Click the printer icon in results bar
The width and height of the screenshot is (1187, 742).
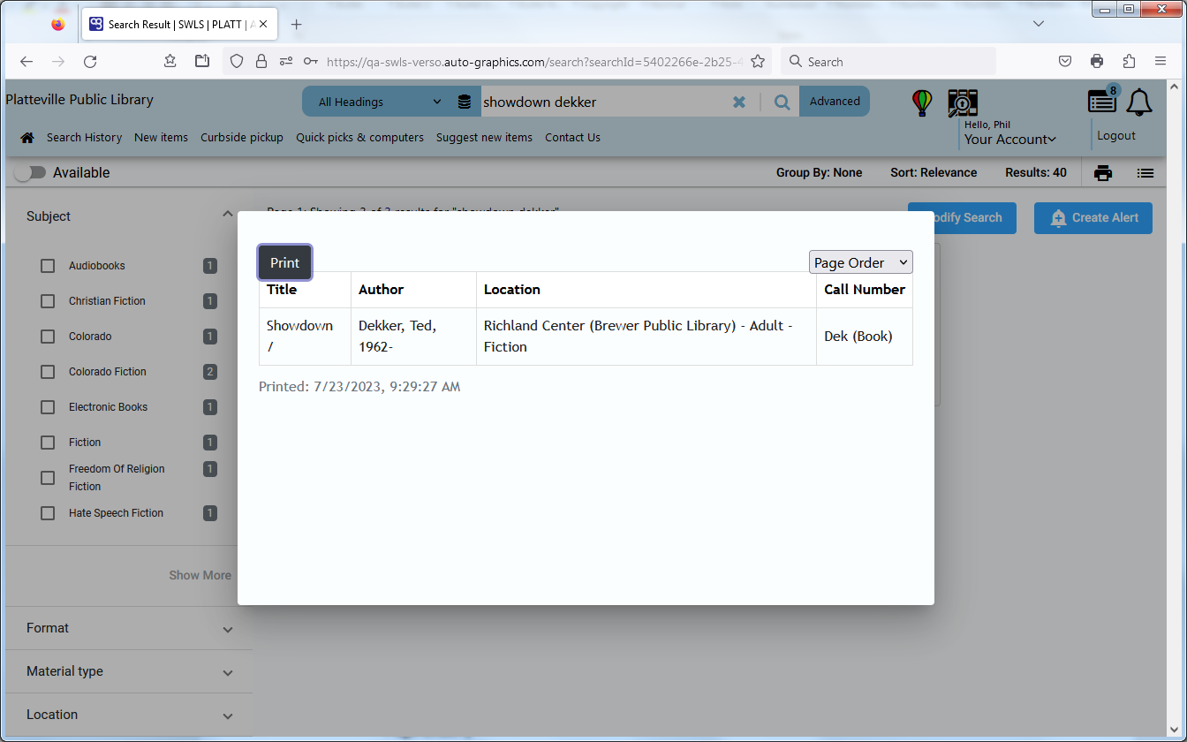pos(1103,173)
